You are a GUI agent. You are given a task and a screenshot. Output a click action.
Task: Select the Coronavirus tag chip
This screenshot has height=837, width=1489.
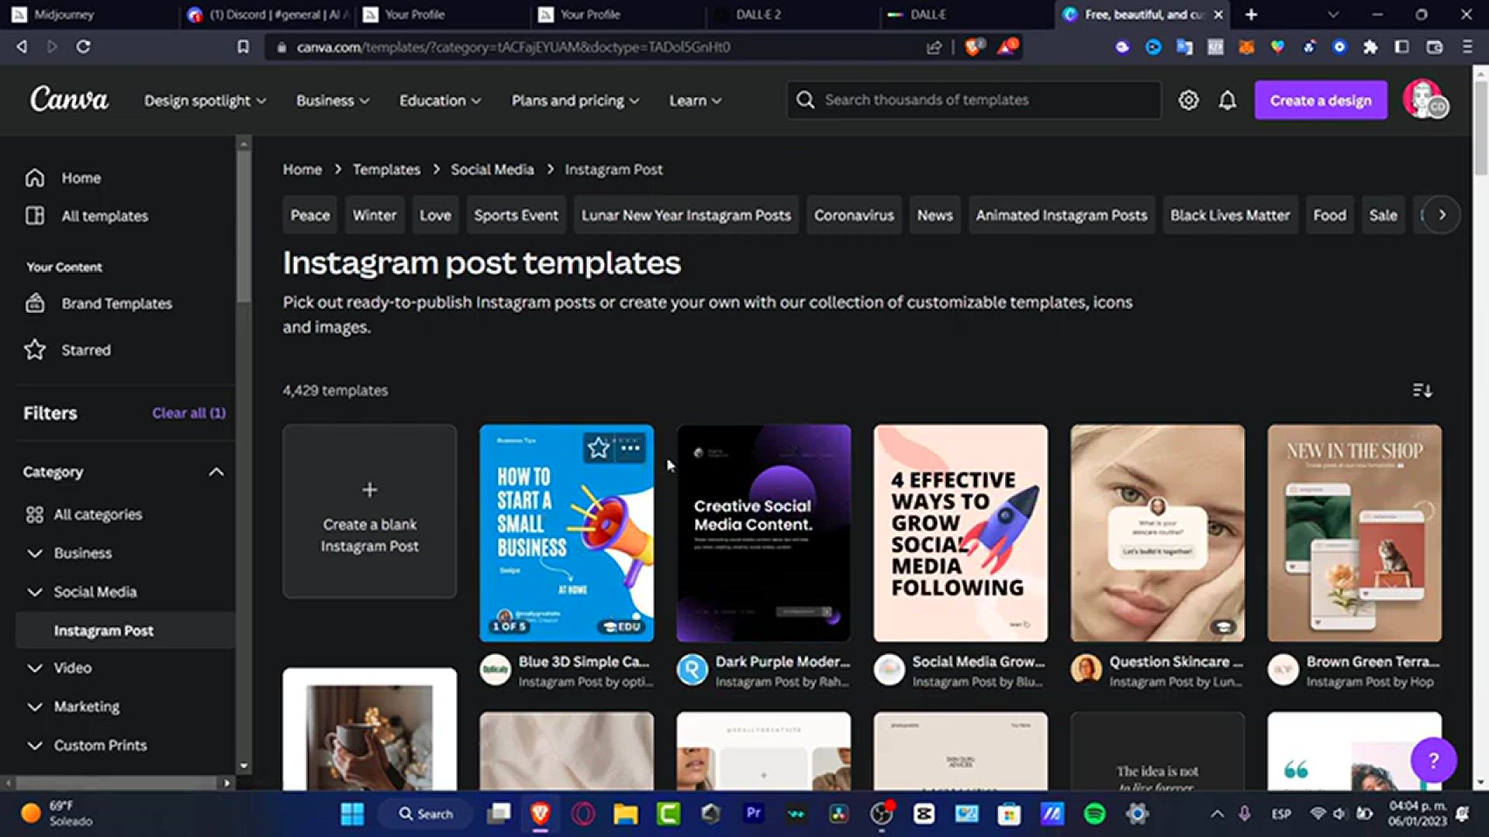854,215
